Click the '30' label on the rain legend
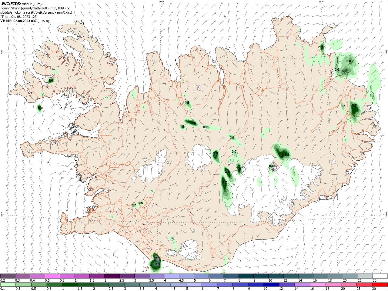This screenshot has height=291, width=388. pyautogui.click(x=375, y=289)
